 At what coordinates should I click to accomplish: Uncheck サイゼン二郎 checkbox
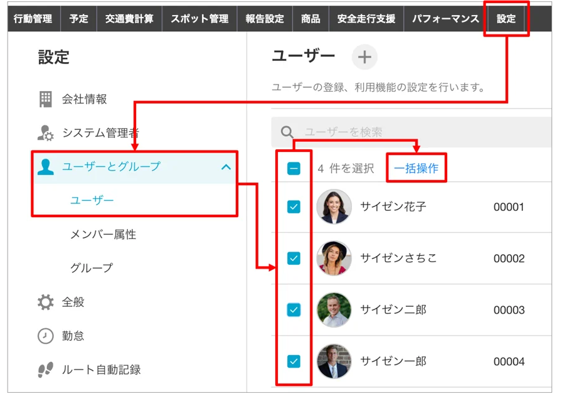tap(294, 310)
